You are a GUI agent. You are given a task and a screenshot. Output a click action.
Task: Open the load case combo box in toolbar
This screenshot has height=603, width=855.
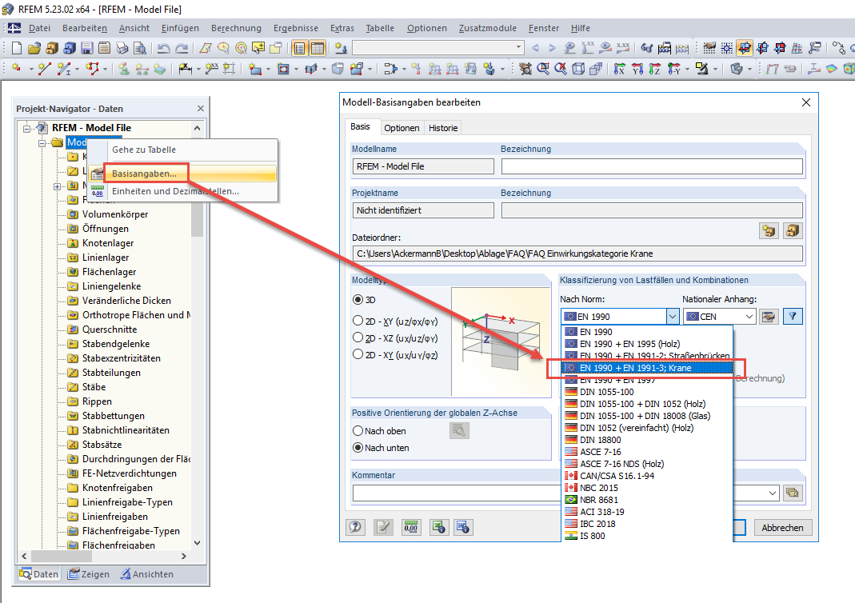point(437,48)
